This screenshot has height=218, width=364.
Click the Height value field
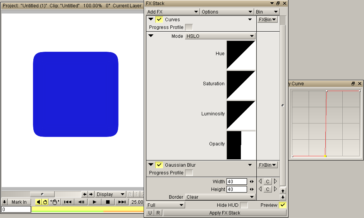[237, 189]
